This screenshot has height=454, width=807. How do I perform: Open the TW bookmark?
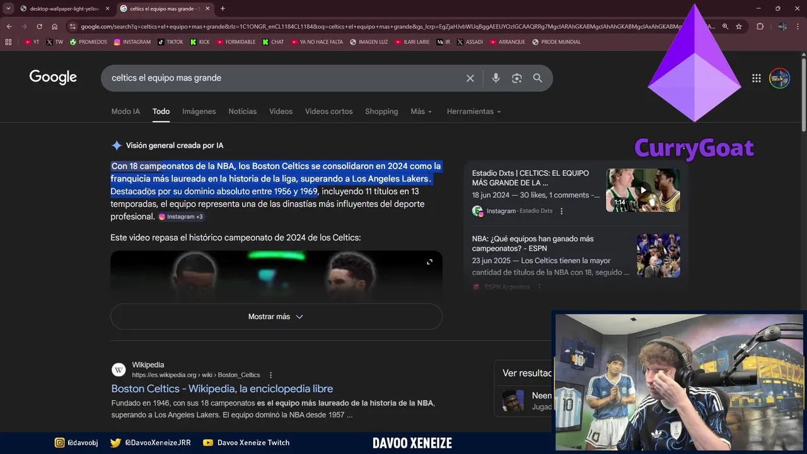[x=55, y=42]
